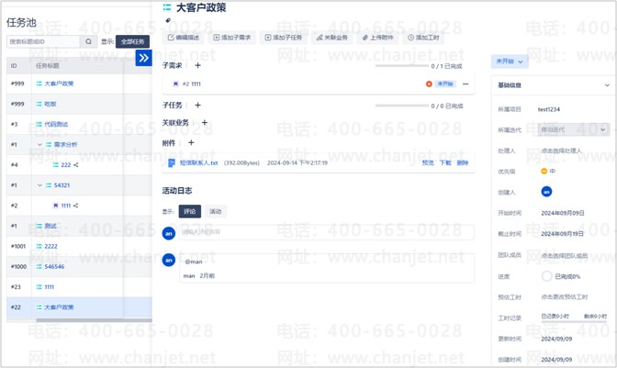The width and height of the screenshot is (617, 368).
Task: Click the search magnifier icon in 任务池
Action: point(88,41)
